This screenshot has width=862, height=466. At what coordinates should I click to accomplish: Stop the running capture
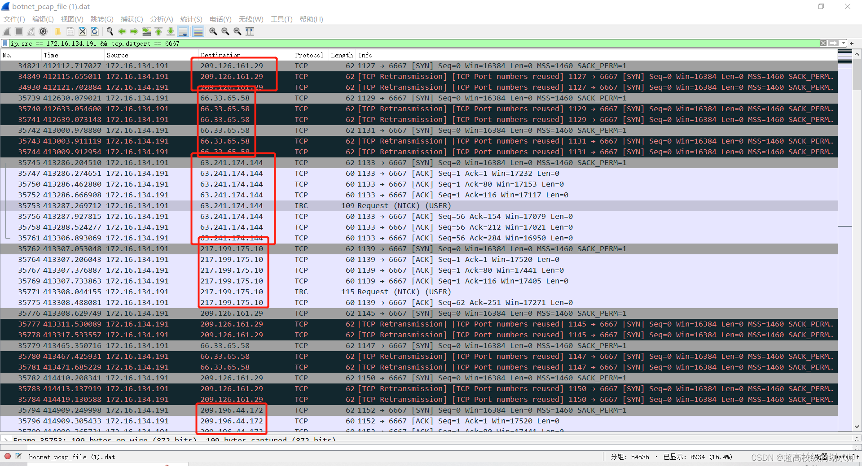(19, 31)
